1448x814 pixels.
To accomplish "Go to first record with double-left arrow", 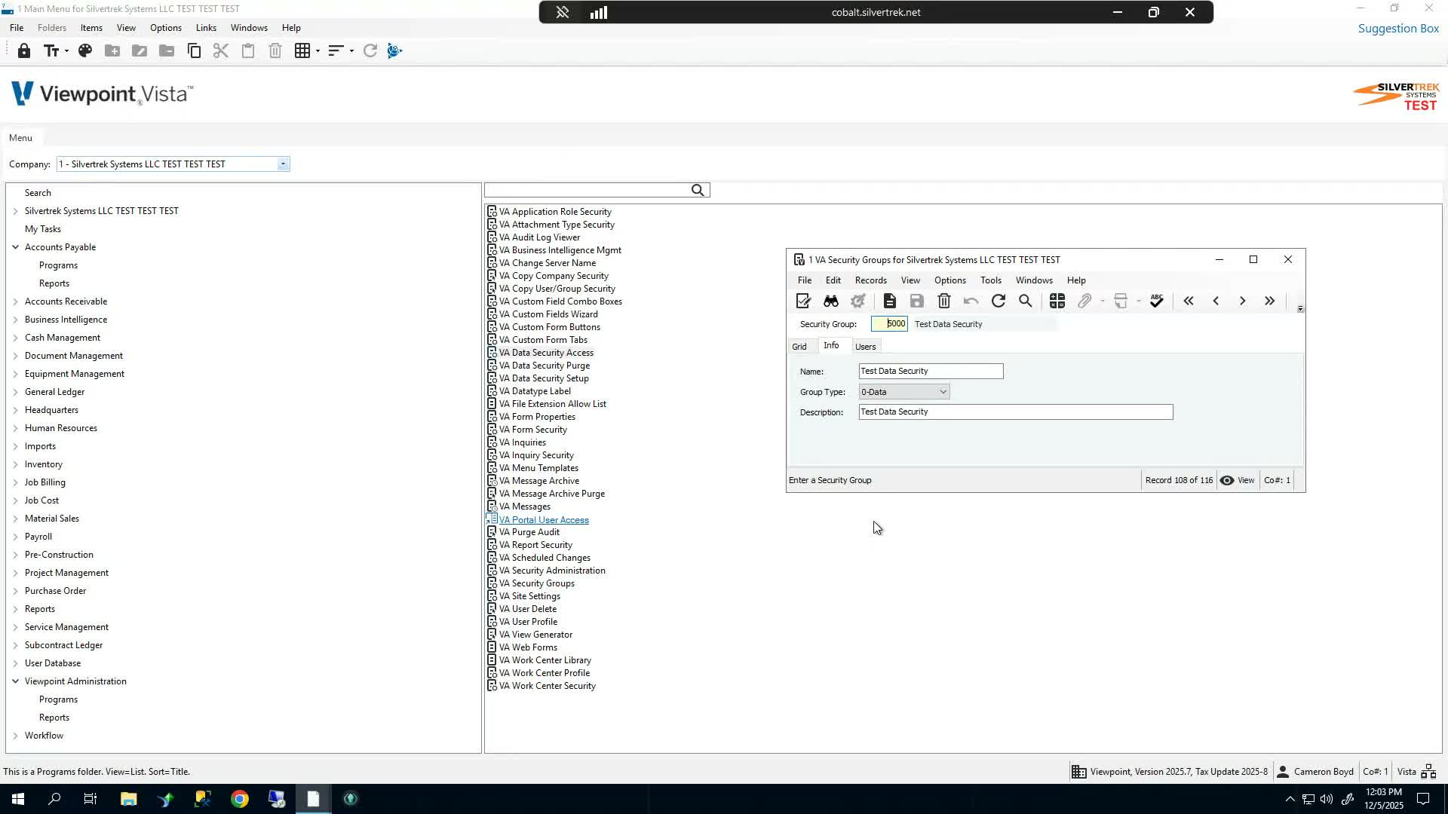I will (1189, 301).
